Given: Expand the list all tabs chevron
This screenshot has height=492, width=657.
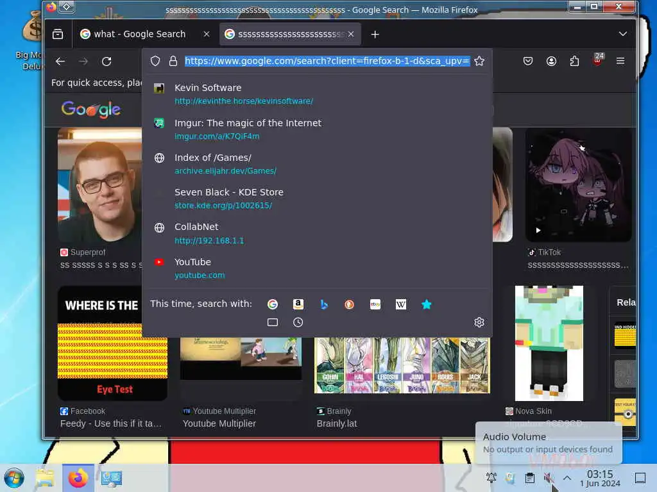Looking at the screenshot, I should pyautogui.click(x=622, y=34).
